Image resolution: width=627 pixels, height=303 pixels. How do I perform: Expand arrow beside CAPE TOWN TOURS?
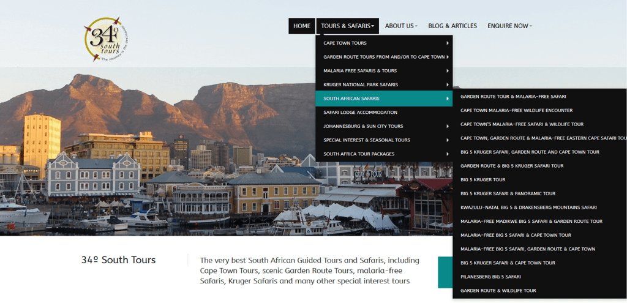pyautogui.click(x=448, y=43)
